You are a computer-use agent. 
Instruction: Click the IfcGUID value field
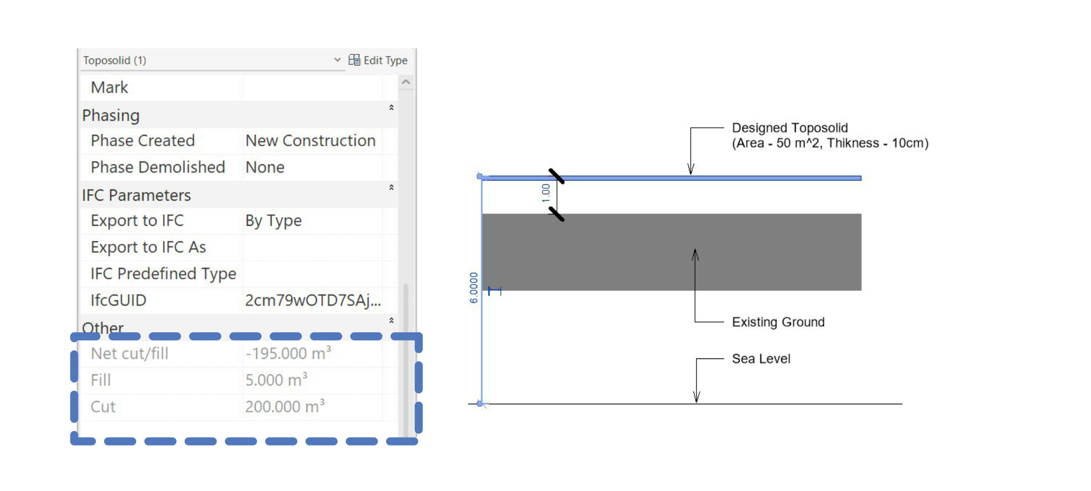click(x=313, y=301)
